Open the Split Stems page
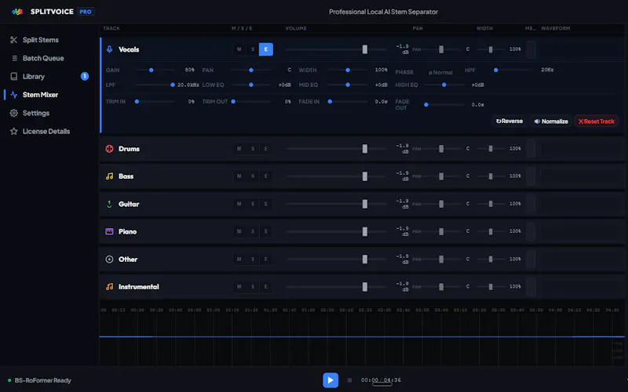Viewport: 628px width, 392px height. point(48,40)
